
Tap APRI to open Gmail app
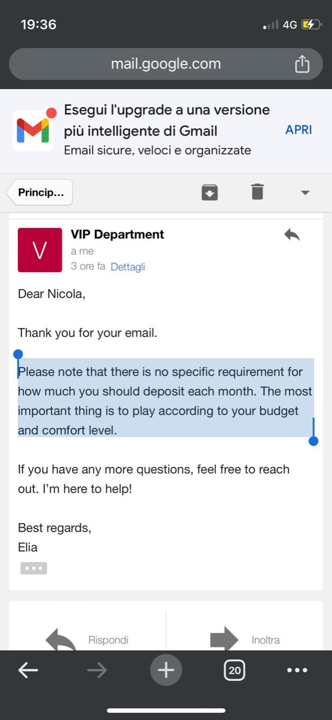[x=298, y=129]
